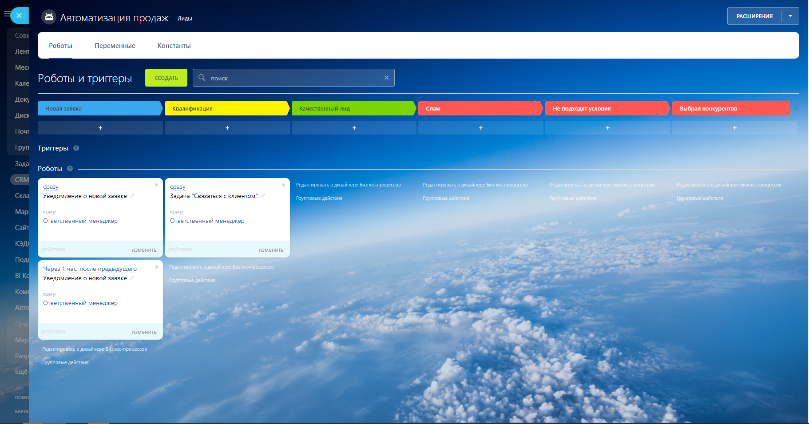Image resolution: width=809 pixels, height=424 pixels.
Task: Click изменить on immediate Уведомление о новой заявке
Action: point(144,250)
